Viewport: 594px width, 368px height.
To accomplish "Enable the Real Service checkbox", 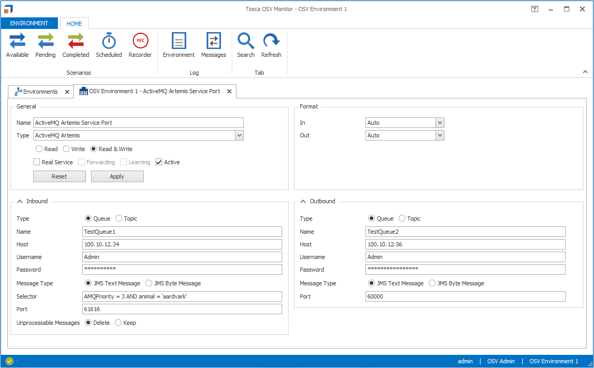I will (37, 162).
